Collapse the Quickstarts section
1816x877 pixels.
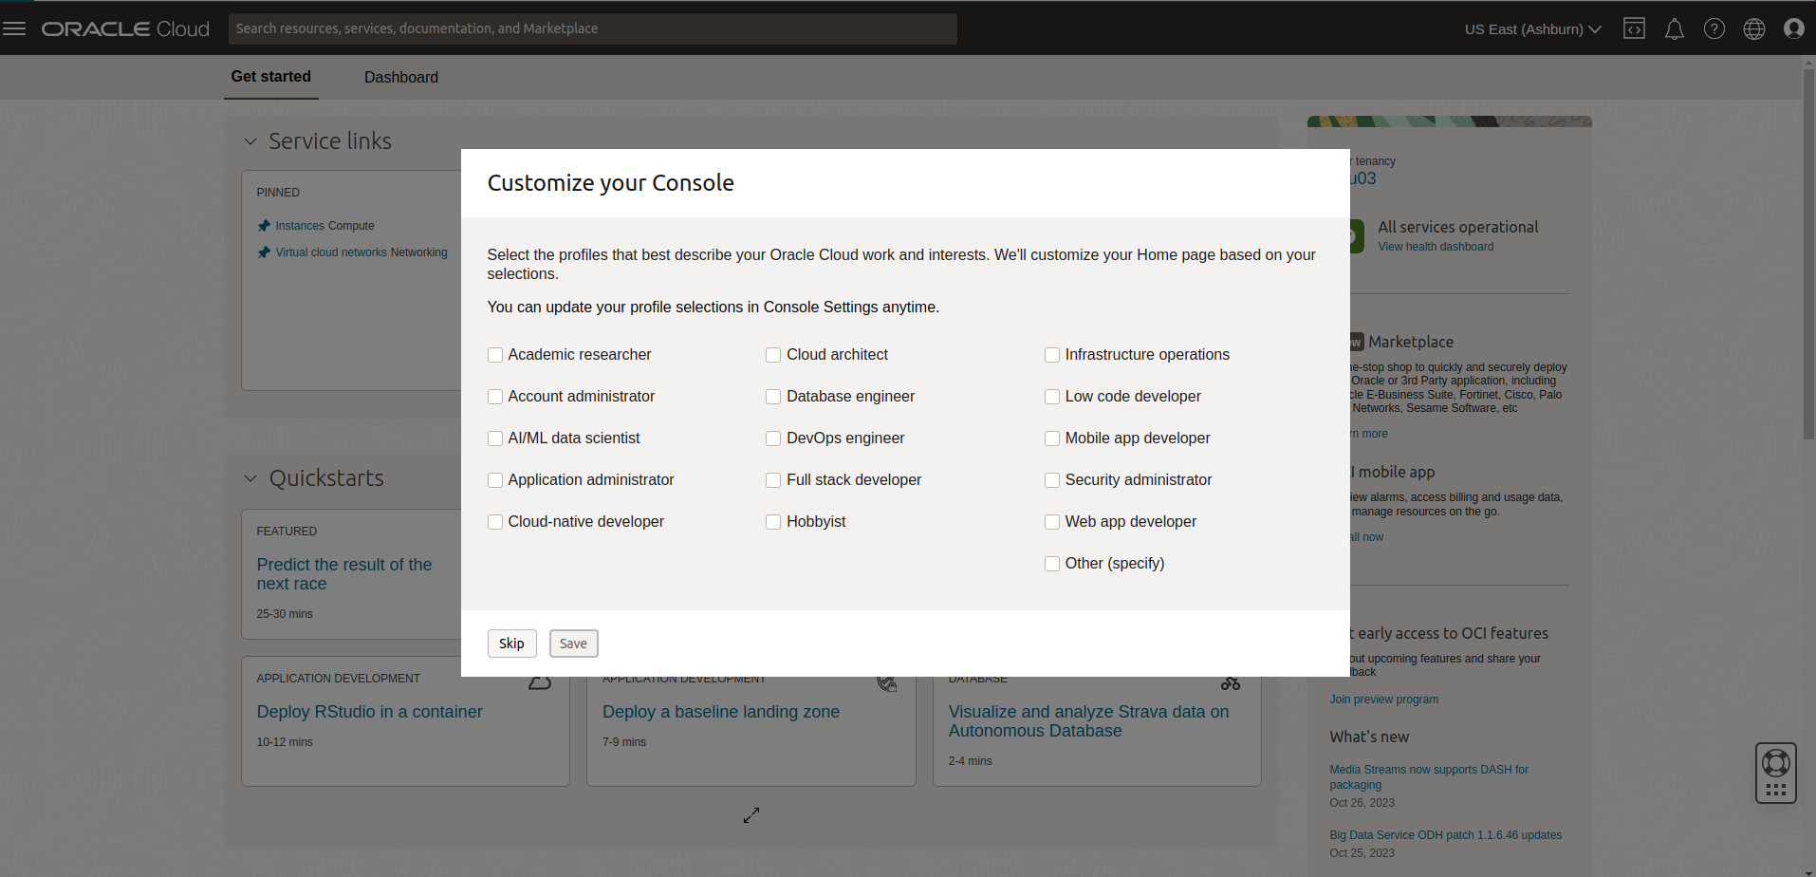(x=250, y=478)
